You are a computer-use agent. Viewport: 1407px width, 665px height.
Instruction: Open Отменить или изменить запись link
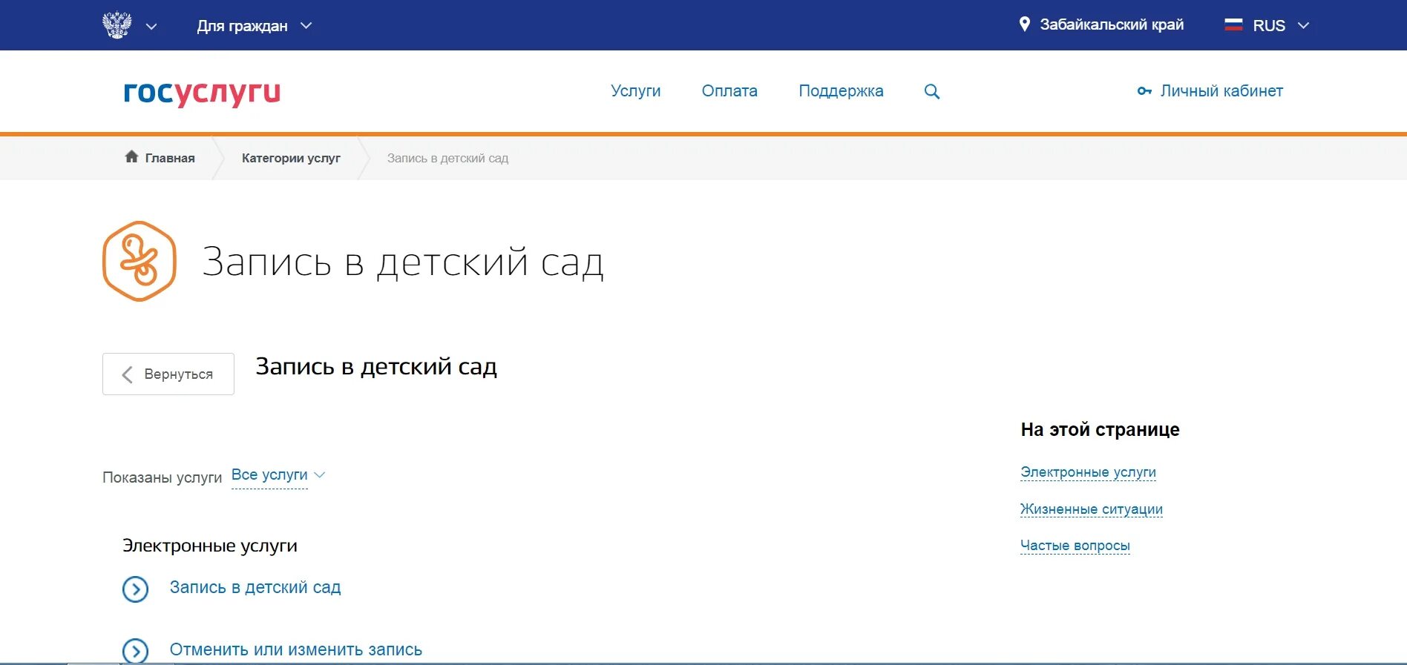click(296, 649)
